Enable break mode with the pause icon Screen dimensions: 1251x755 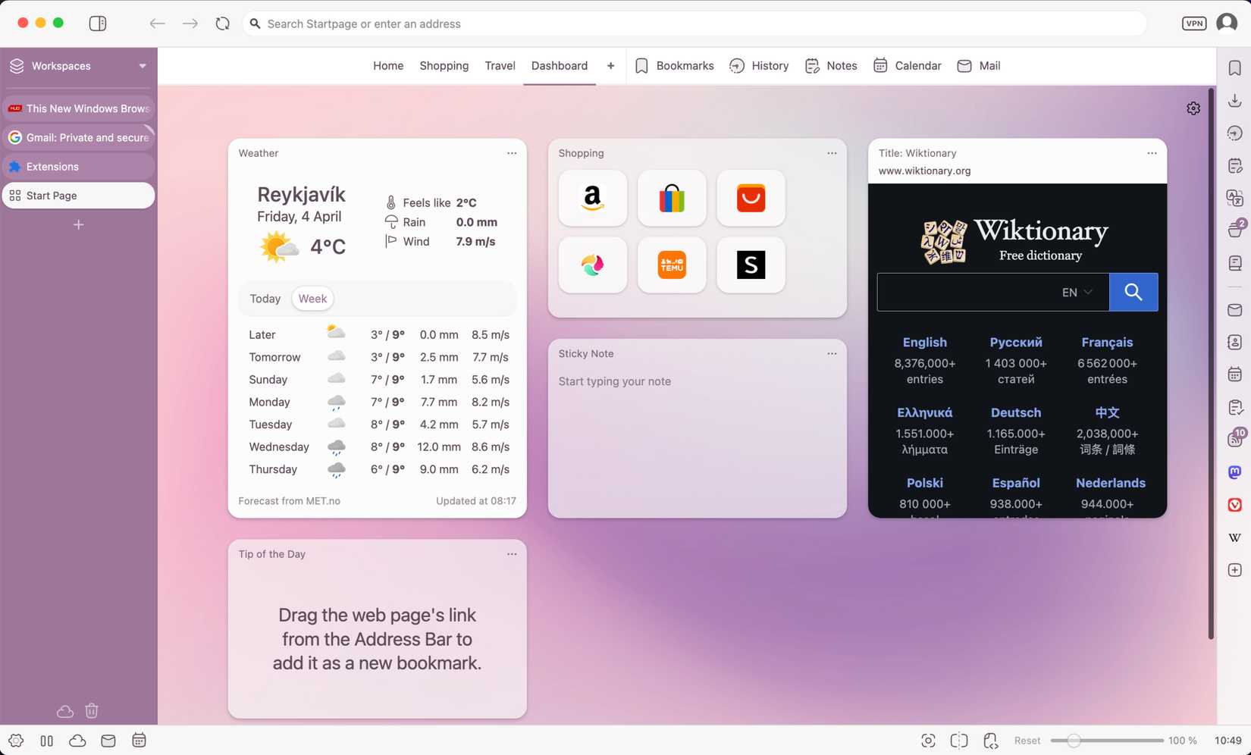point(47,741)
